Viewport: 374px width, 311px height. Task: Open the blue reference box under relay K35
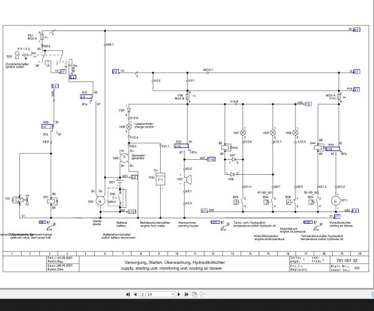click(47, 127)
